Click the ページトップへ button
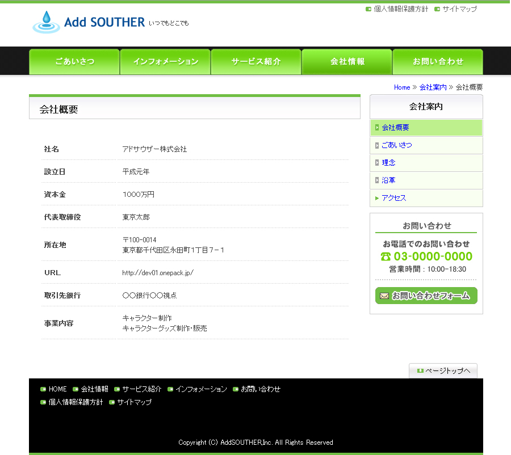Image resolution: width=511 pixels, height=455 pixels. tap(443, 371)
